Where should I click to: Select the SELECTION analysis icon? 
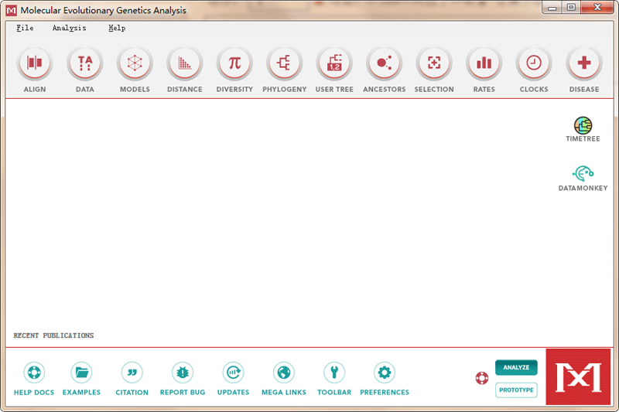434,63
